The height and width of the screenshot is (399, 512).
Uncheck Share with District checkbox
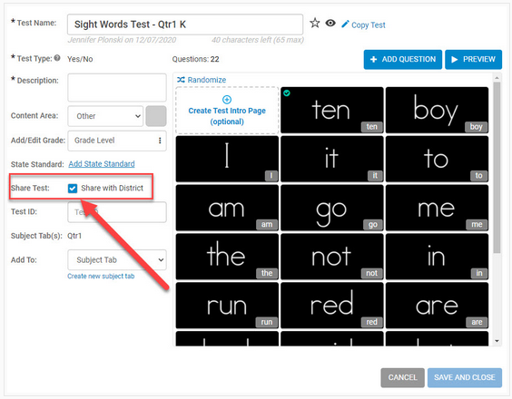click(x=73, y=189)
